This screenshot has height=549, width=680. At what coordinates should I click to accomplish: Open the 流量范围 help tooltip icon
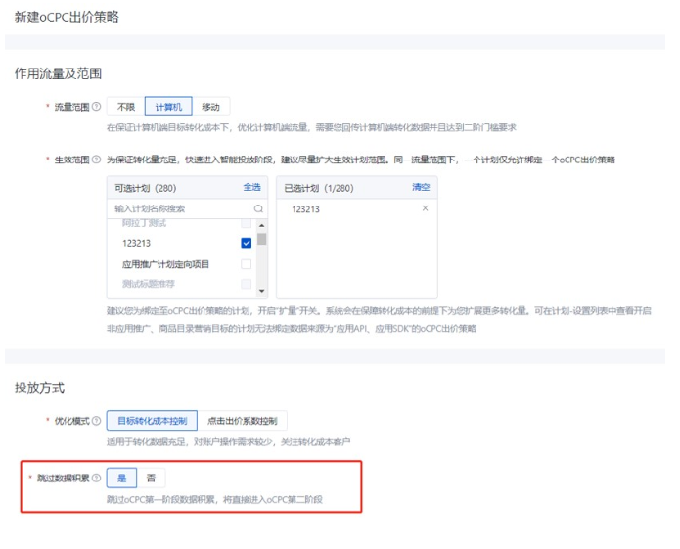coord(97,107)
